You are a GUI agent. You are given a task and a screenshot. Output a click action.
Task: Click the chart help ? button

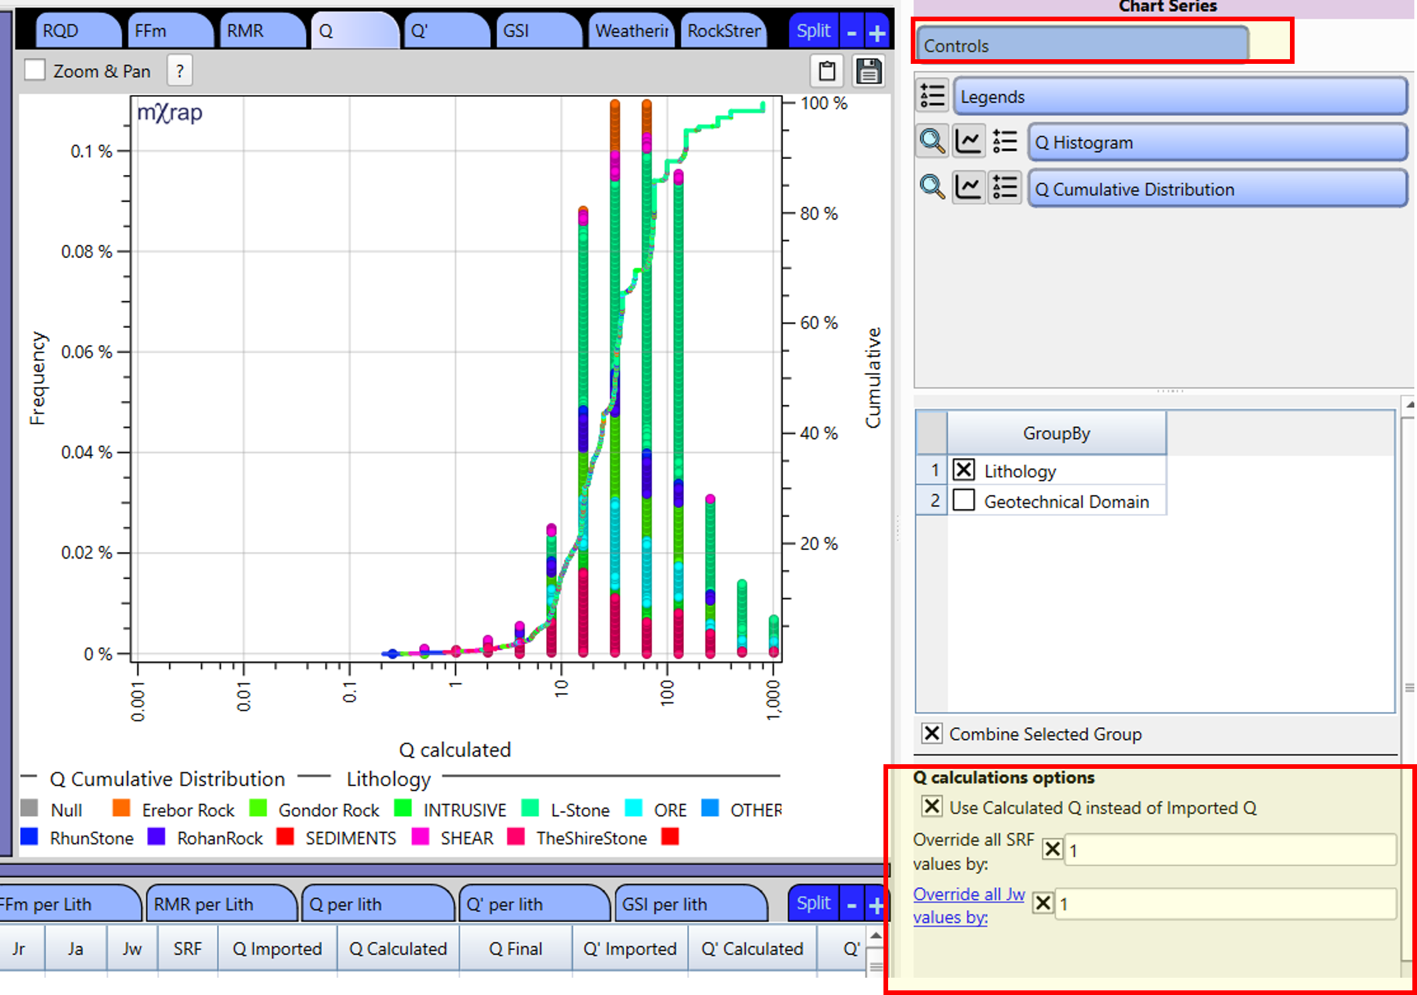pyautogui.click(x=179, y=70)
